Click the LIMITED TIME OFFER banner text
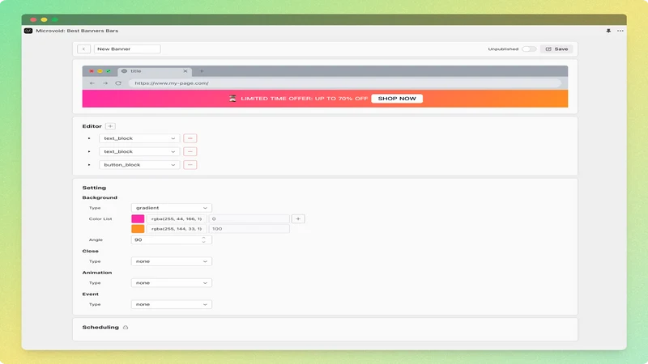 tap(305, 99)
